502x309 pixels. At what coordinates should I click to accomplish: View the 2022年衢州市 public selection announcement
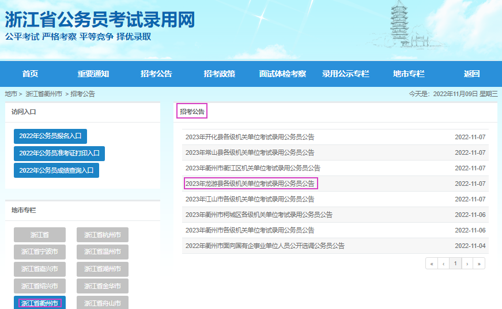click(265, 246)
